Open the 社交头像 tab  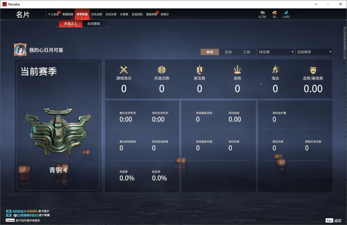[x=111, y=14]
